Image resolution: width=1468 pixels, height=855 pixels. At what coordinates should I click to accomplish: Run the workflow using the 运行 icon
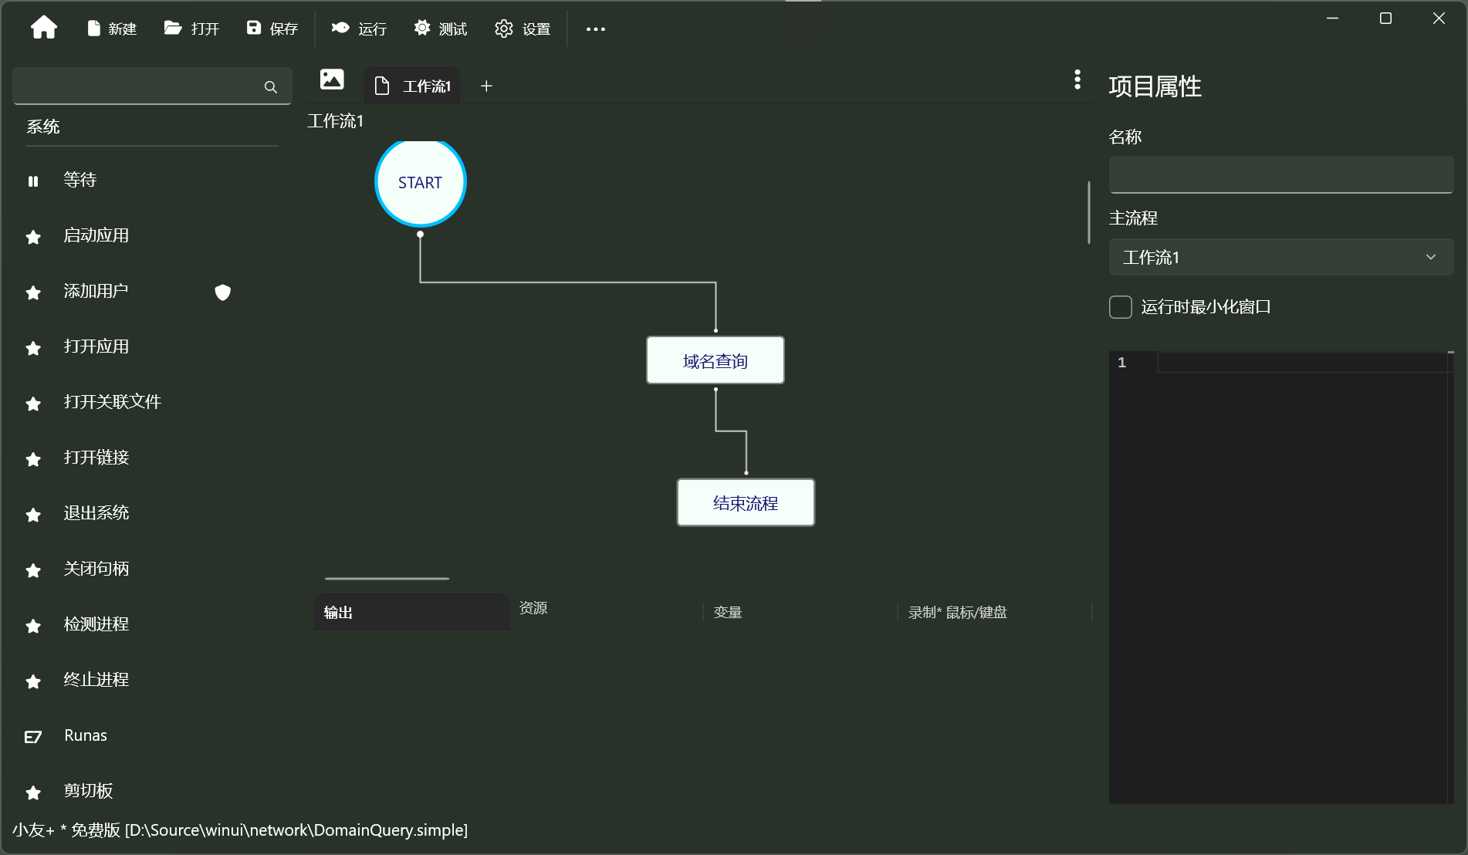click(x=357, y=29)
